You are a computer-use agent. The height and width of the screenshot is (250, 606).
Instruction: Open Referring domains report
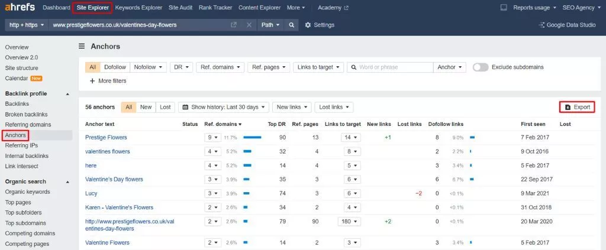(28, 125)
